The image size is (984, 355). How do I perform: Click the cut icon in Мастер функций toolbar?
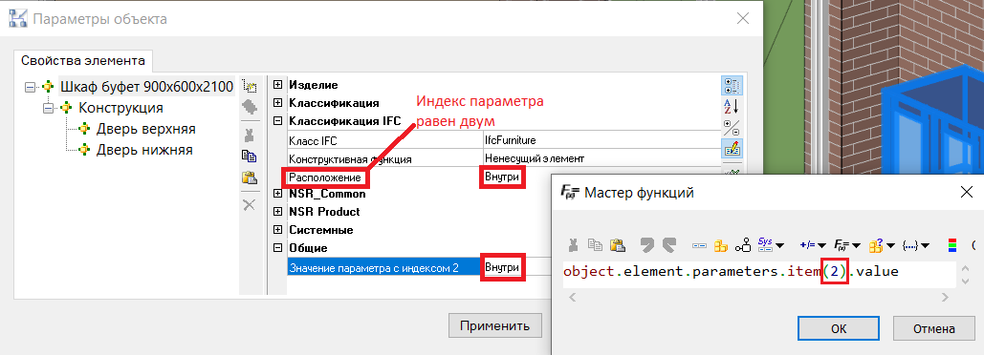(573, 245)
